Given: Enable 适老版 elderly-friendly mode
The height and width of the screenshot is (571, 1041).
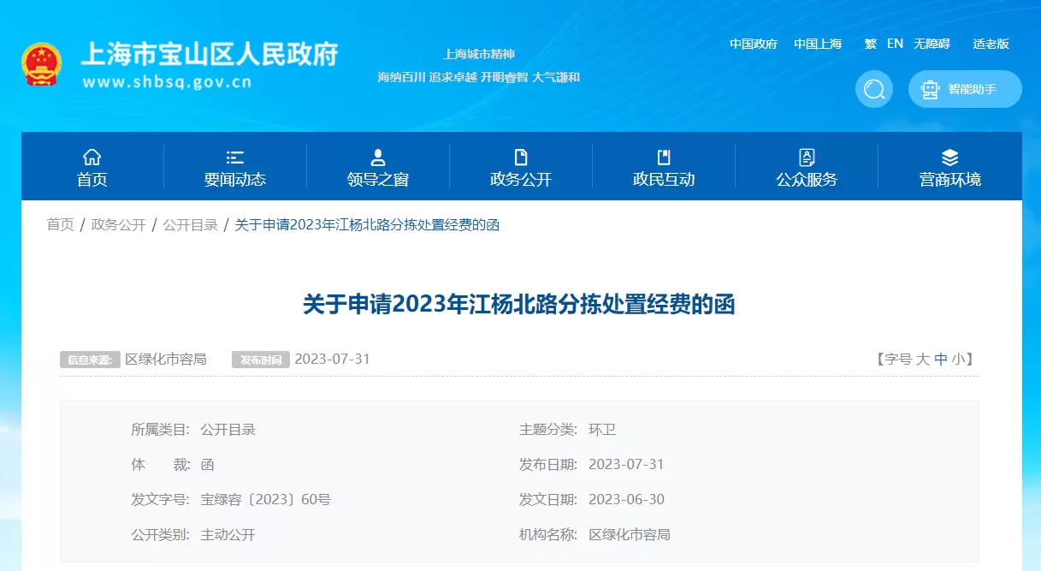Looking at the screenshot, I should tap(991, 44).
